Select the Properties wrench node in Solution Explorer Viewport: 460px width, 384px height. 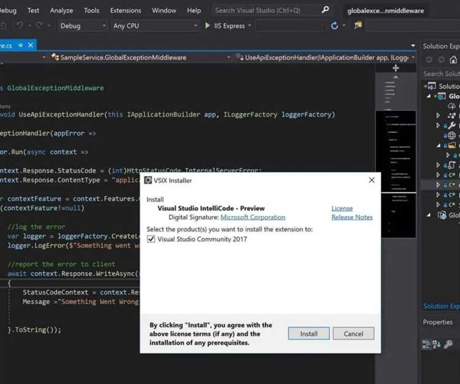[452, 126]
